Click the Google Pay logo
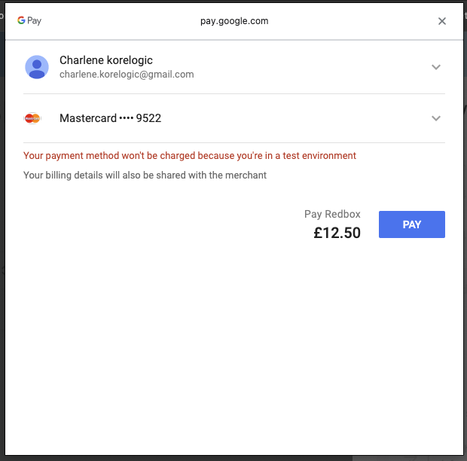Image resolution: width=467 pixels, height=461 pixels. click(x=29, y=21)
